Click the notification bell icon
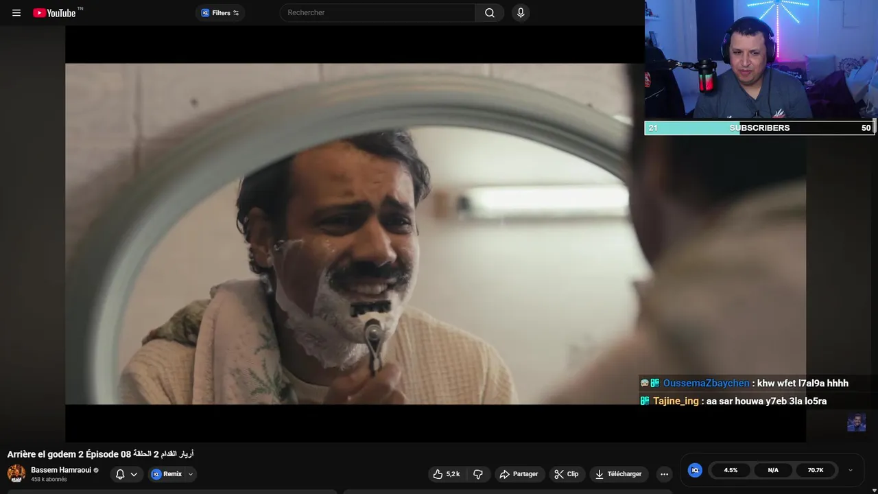The image size is (878, 494). [120, 474]
